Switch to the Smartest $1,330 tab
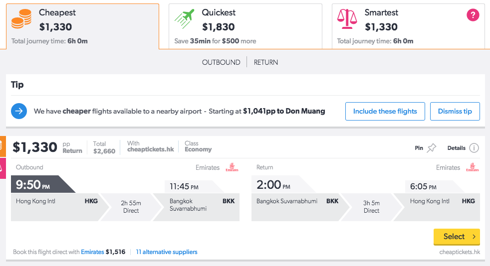The height and width of the screenshot is (266, 490). 408,26
